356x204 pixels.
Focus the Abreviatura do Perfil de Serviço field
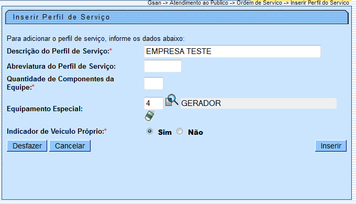pos(163,66)
